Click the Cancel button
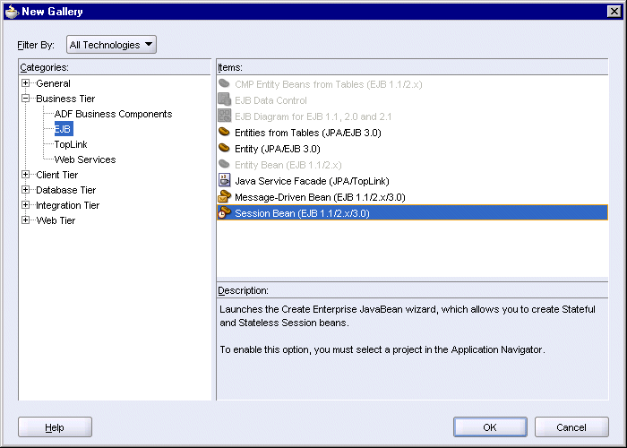627x448 pixels. [x=571, y=427]
